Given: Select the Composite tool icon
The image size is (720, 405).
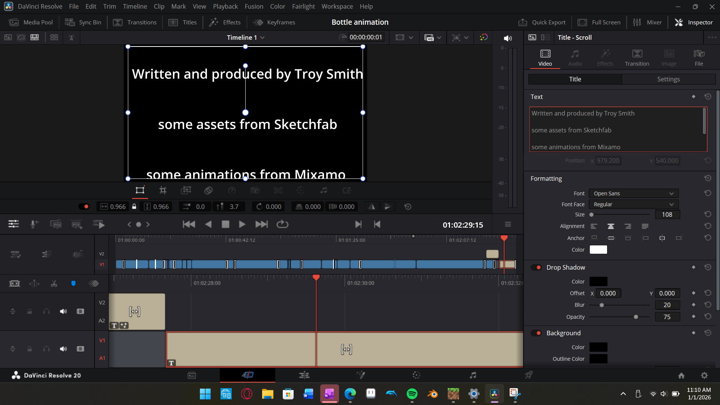Looking at the screenshot, I should tap(208, 190).
